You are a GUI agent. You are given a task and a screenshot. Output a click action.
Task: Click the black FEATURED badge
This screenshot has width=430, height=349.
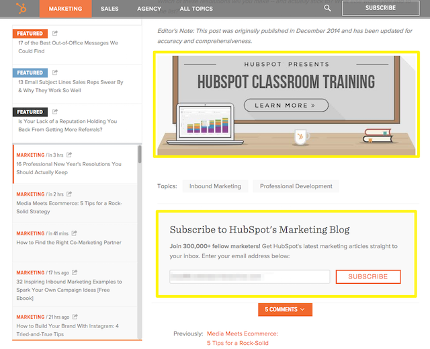tap(30, 112)
